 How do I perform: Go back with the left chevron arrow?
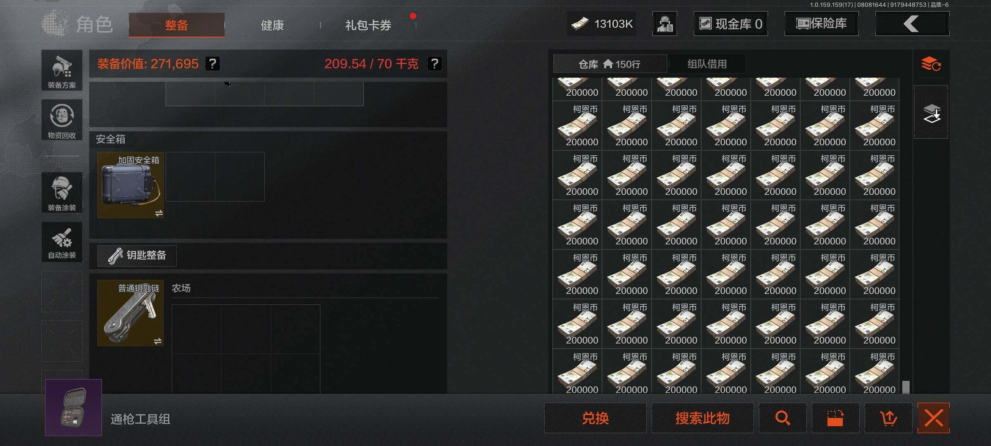(x=913, y=24)
